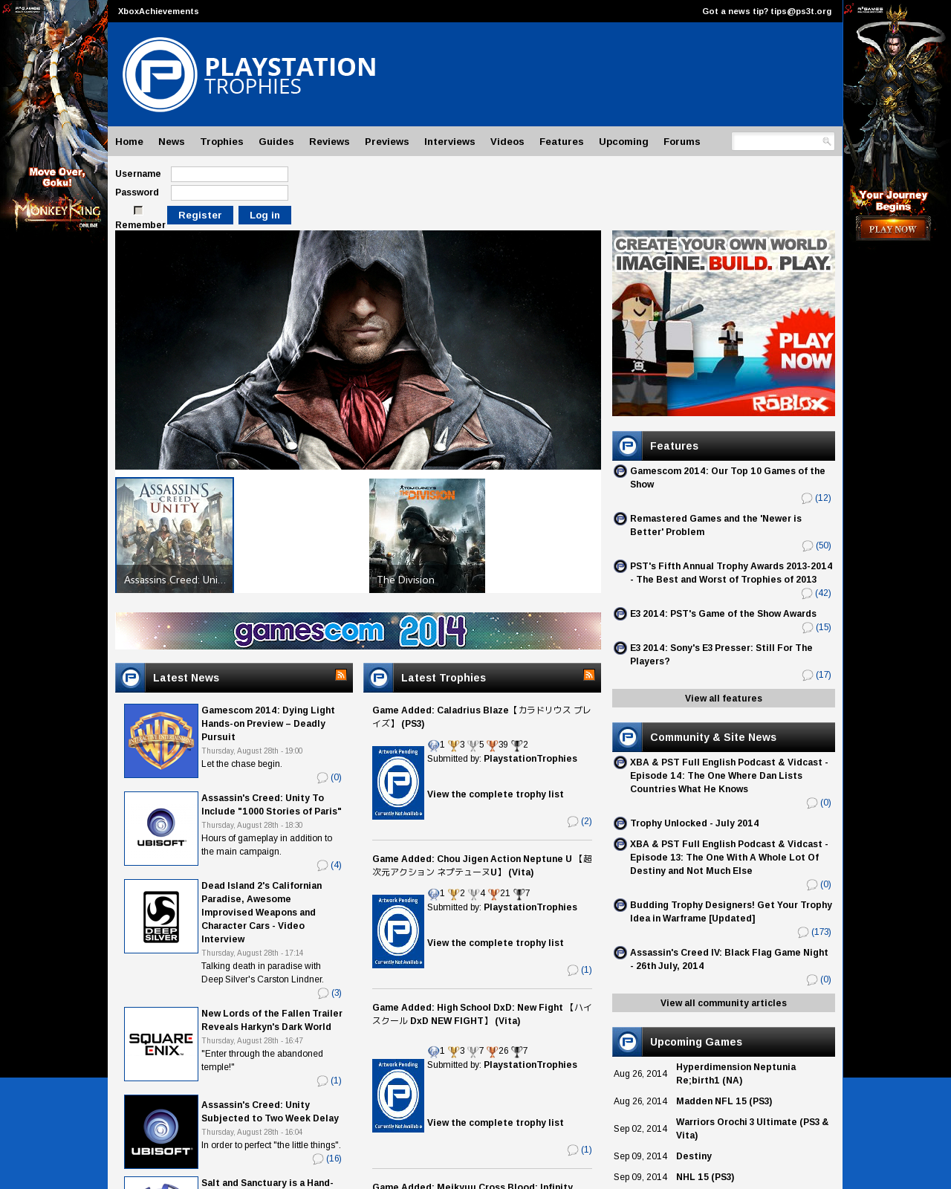Click View all community articles
951x1189 pixels.
(x=724, y=1003)
